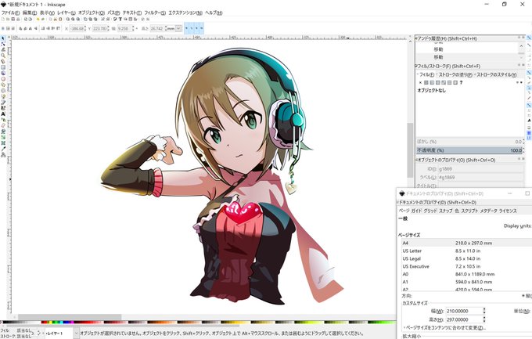Select the Node edit tool
Viewport: 532px width, 339px height.
pyautogui.click(x=3, y=44)
